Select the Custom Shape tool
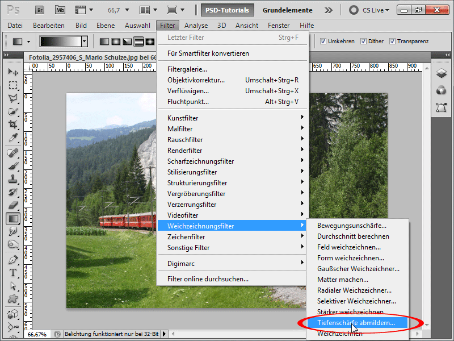The image size is (454, 341). tap(12, 299)
